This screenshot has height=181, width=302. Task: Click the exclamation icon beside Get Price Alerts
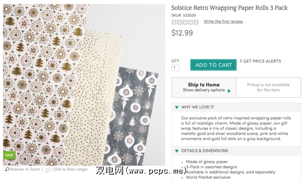pyautogui.click(x=241, y=61)
